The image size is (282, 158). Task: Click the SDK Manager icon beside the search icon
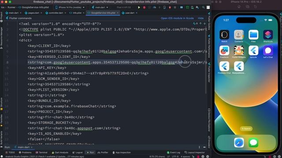pyautogui.click(x=197, y=7)
